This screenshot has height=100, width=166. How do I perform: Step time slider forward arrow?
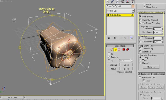click(24, 97)
